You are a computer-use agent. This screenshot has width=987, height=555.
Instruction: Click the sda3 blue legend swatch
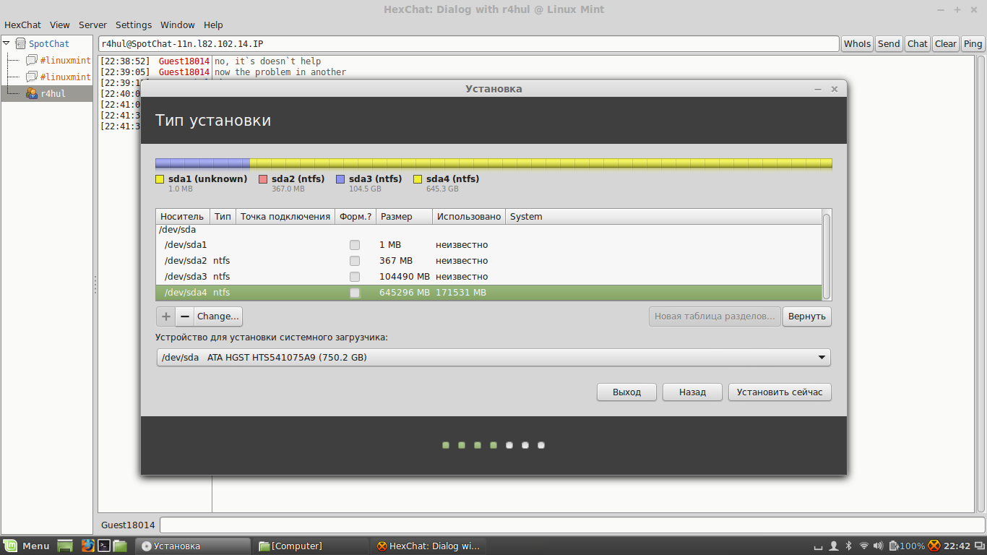[x=340, y=179]
